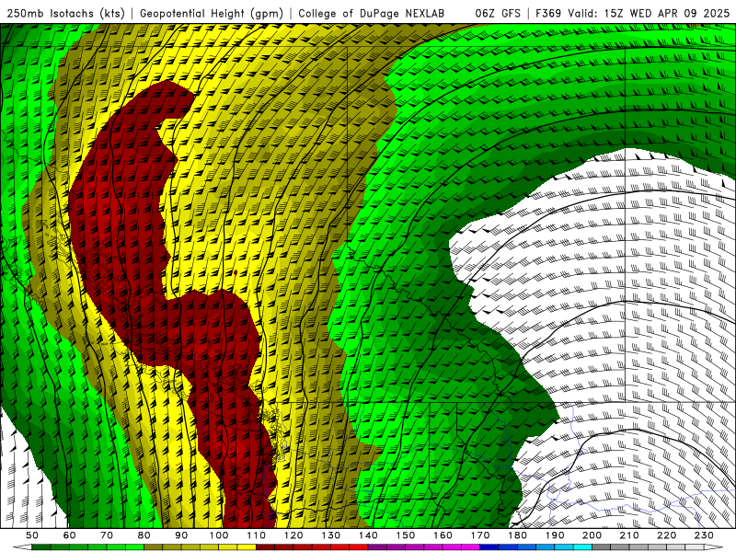Click the 180 label on the color scale

pos(518,535)
